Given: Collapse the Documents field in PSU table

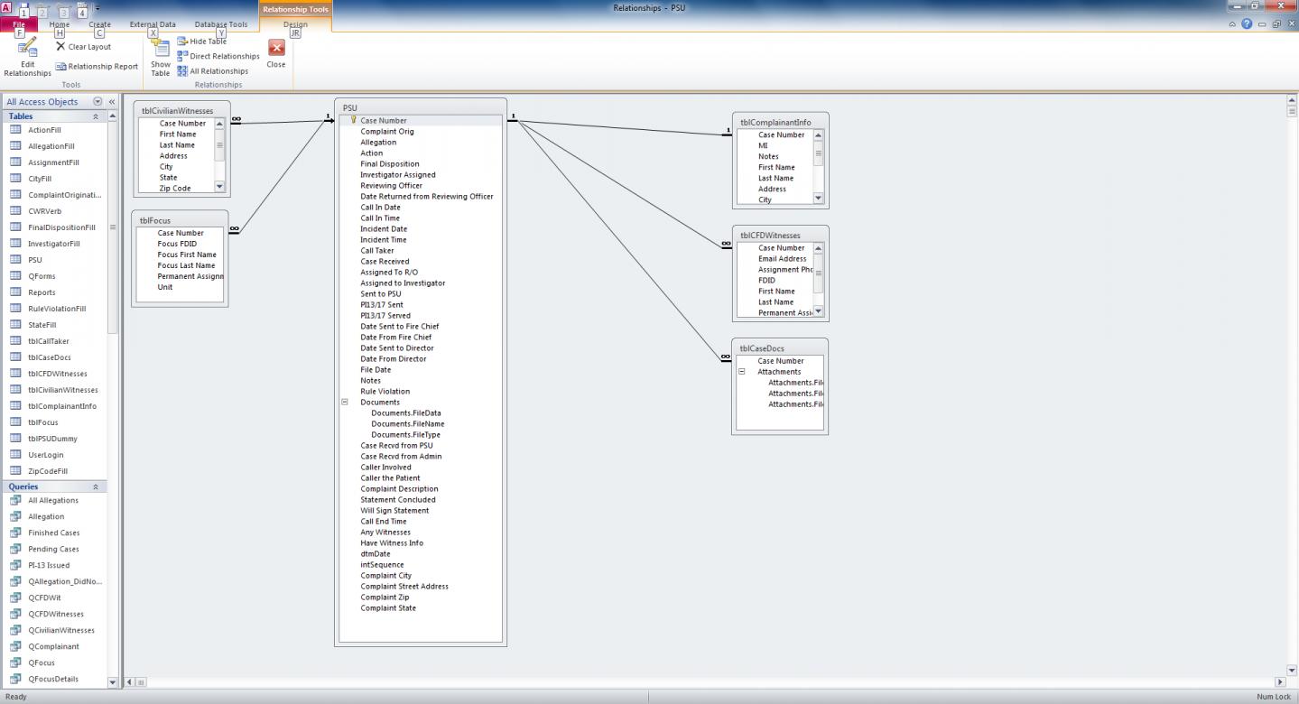Looking at the screenshot, I should click(x=345, y=403).
